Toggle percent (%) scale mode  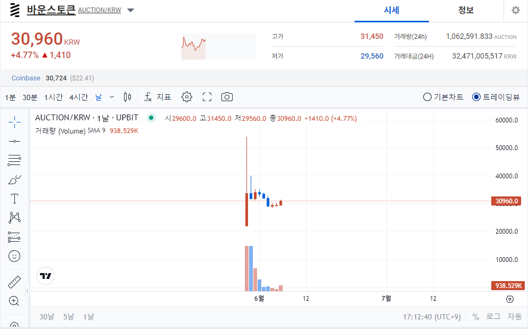(475, 317)
